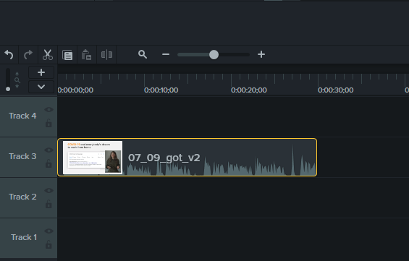This screenshot has width=409, height=261.
Task: Lock Track 3 with padlock icon
Action: [x=49, y=163]
